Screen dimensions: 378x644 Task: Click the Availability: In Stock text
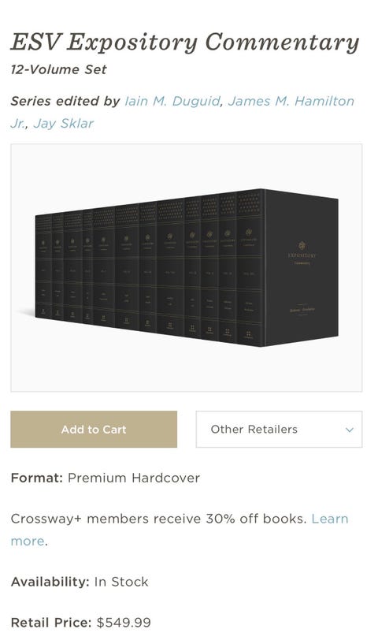(x=80, y=582)
